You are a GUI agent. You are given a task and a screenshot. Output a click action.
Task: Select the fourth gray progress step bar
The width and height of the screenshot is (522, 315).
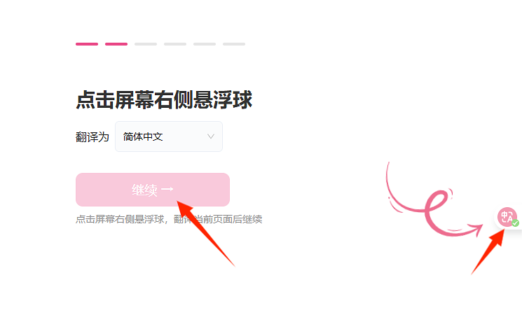175,44
